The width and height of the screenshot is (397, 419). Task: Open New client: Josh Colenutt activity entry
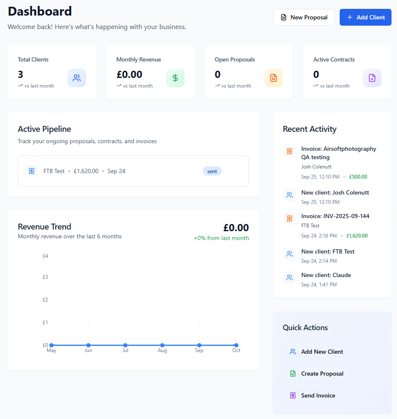335,193
